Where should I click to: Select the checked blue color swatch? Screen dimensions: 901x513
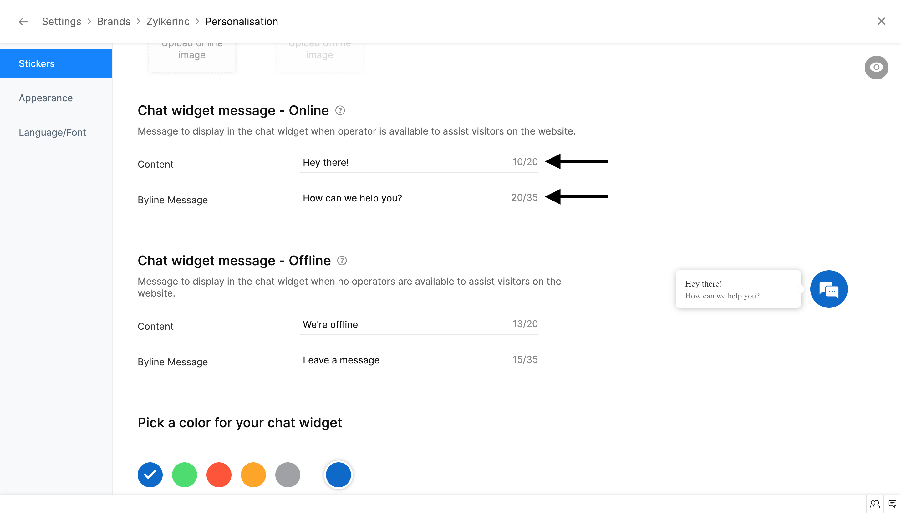(150, 475)
